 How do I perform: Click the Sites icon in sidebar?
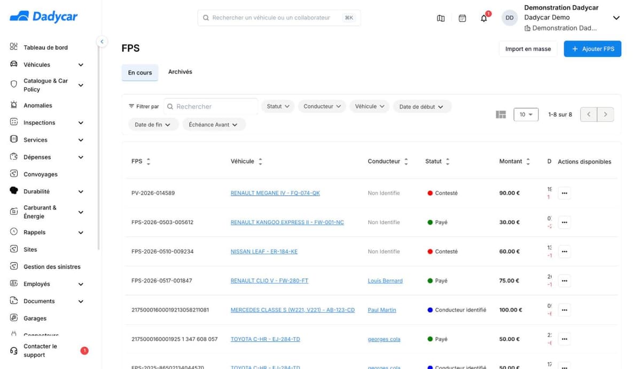[14, 249]
